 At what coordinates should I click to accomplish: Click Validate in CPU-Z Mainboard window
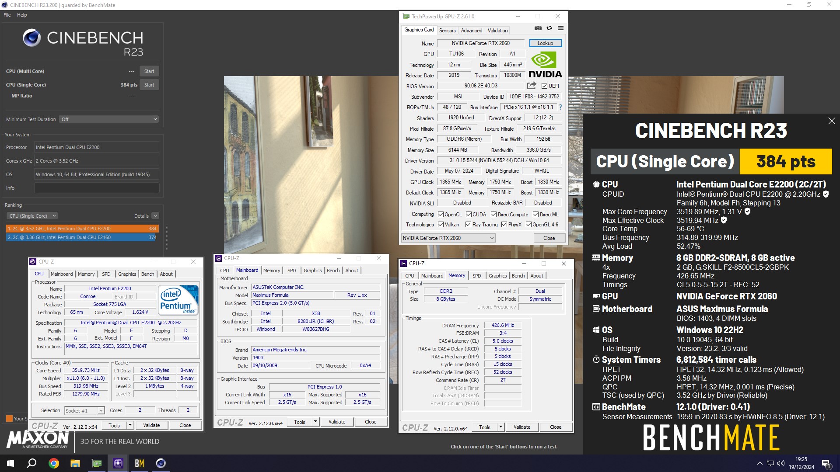pos(337,422)
